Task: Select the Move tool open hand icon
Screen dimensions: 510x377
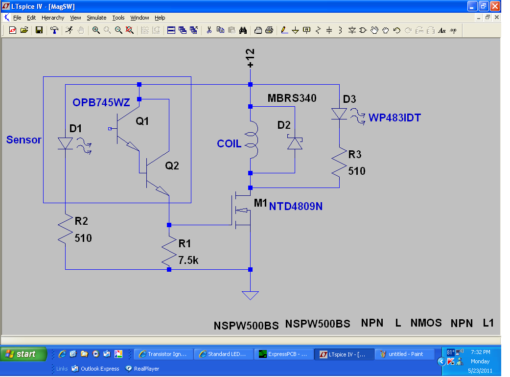Action: (374, 30)
